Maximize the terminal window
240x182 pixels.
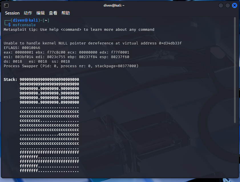pyautogui.click(x=228, y=5)
